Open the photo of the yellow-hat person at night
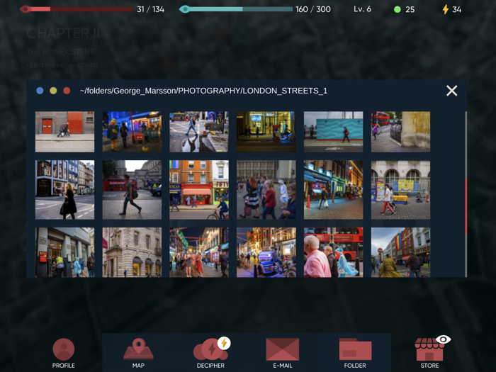This screenshot has width=496, height=372. (x=132, y=132)
